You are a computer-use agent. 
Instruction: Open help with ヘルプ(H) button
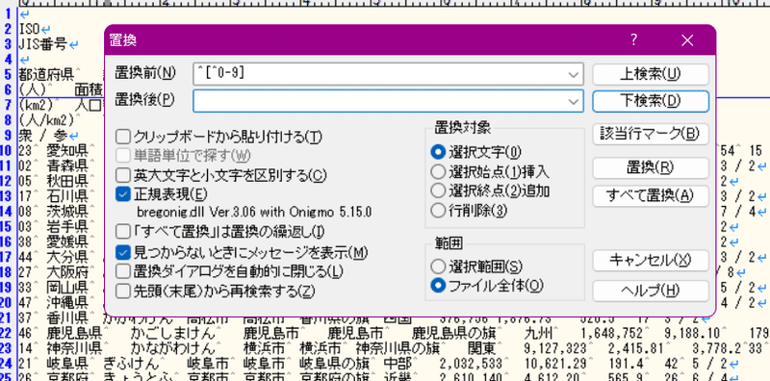651,291
